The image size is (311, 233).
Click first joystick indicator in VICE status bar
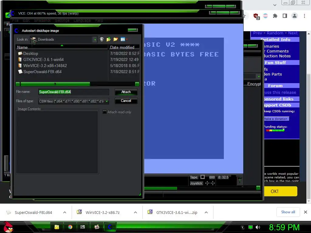tap(207, 183)
